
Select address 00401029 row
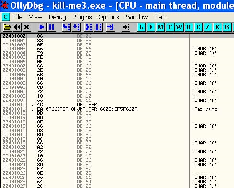point(117,186)
